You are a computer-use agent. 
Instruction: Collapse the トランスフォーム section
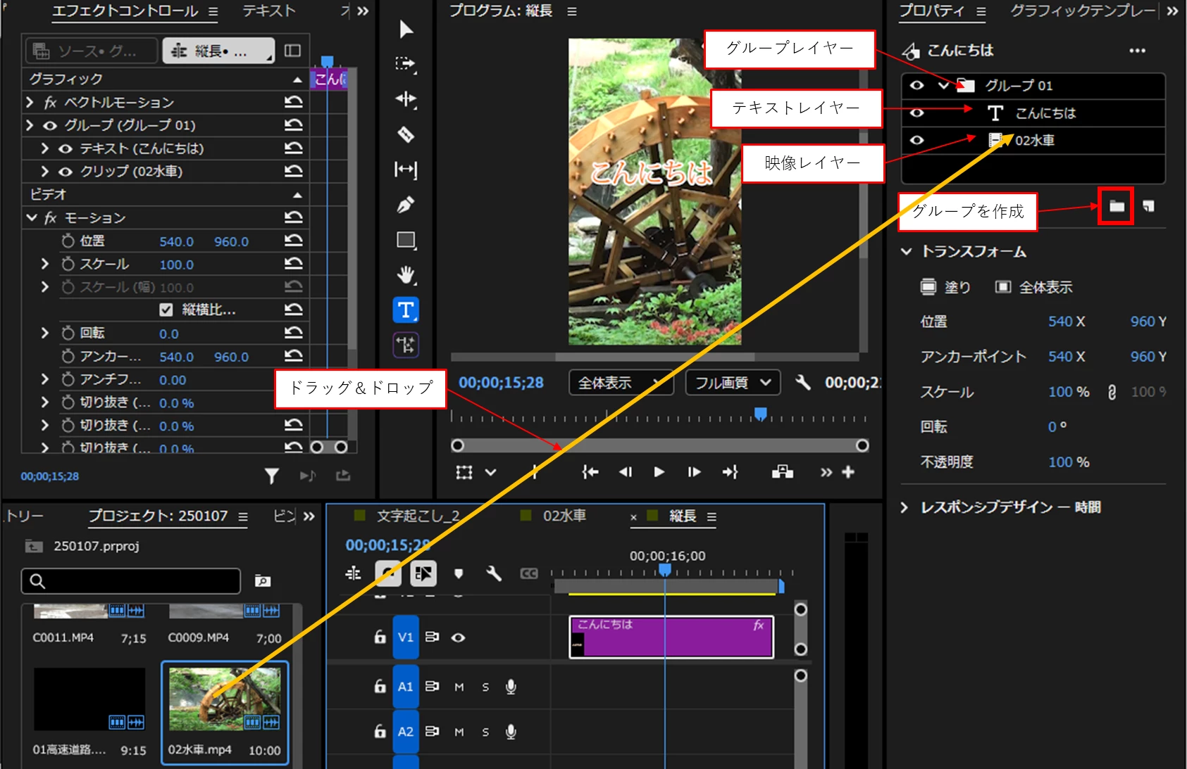point(907,251)
